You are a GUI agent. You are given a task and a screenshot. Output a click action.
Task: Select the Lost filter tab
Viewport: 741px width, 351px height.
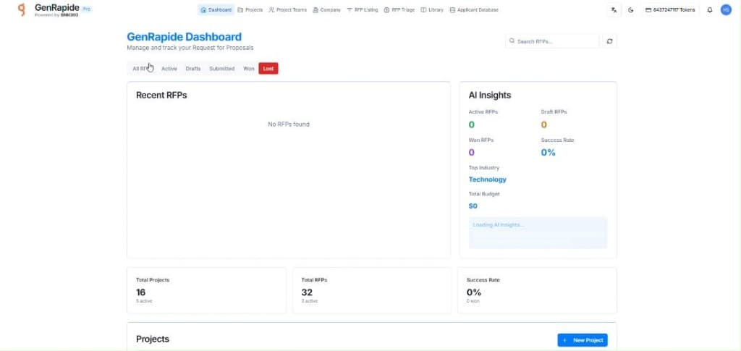[x=268, y=69]
